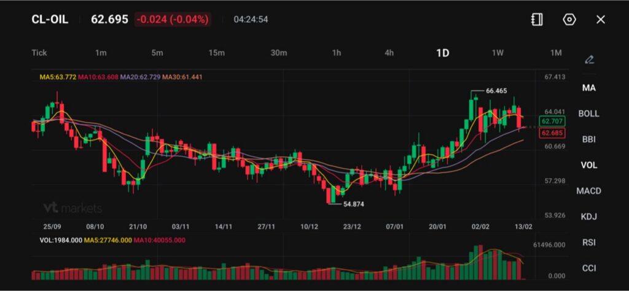Toggle the VOL indicator

click(x=588, y=165)
